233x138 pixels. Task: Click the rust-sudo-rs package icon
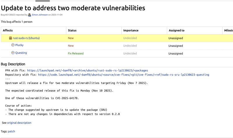coord(10,38)
